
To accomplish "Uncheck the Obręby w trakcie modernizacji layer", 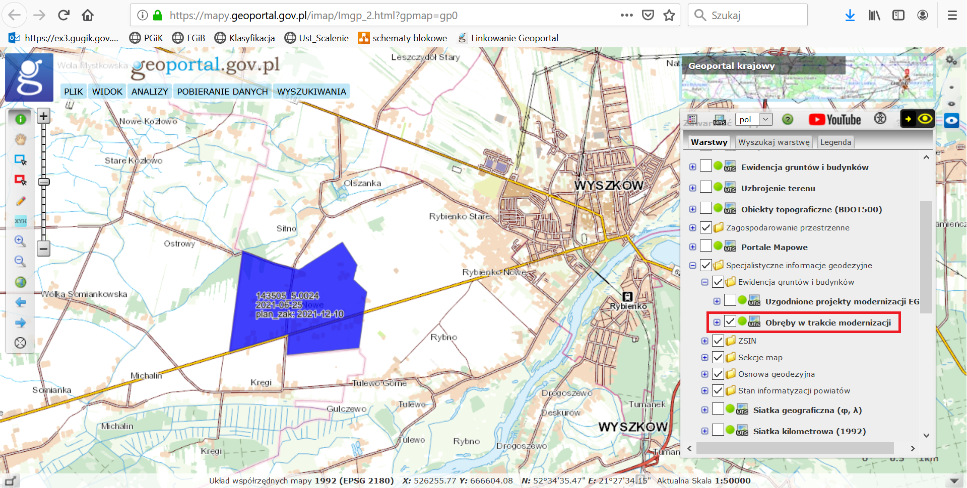I will (730, 321).
